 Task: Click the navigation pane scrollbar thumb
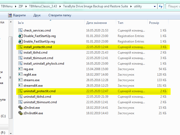click(x=10, y=77)
